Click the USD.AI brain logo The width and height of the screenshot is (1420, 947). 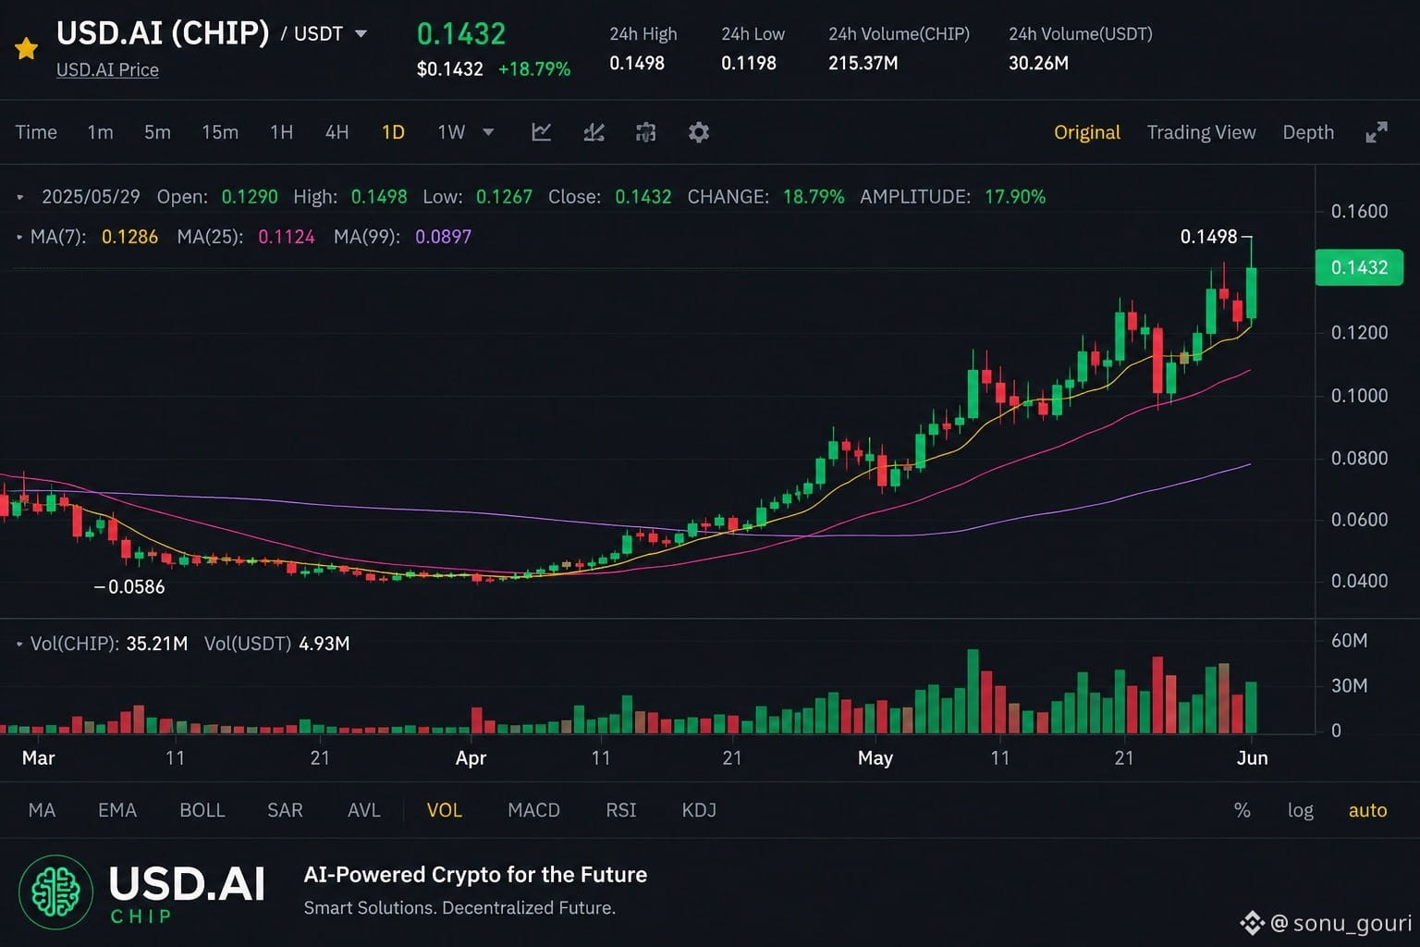pyautogui.click(x=56, y=892)
